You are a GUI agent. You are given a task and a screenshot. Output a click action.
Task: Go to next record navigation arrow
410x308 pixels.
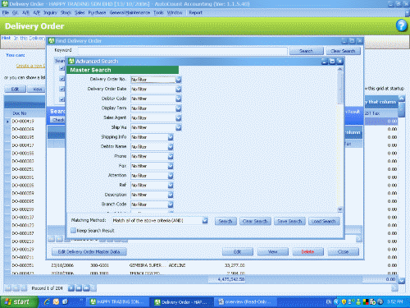(71, 288)
